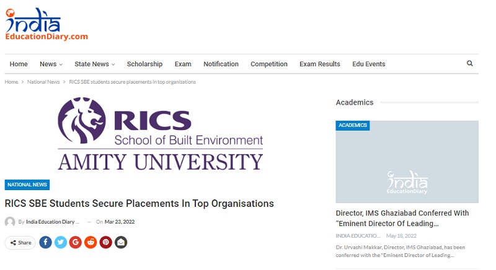The image size is (496, 270).
Task: Open Director, IMS Ghaziabad article headline
Action: 402,218
